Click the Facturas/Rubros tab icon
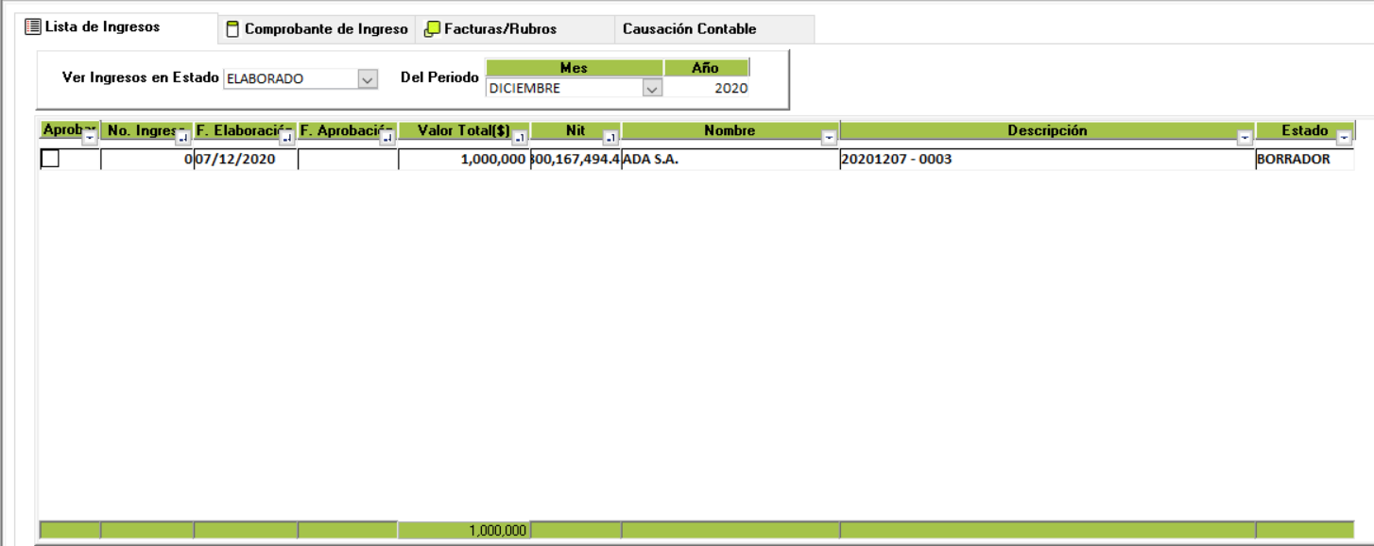This screenshot has height=546, width=1374. [x=432, y=29]
